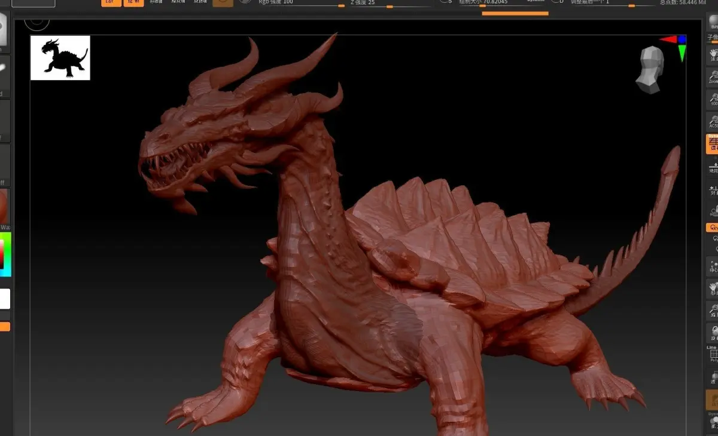Open the current brush thumbnail picker
This screenshot has height=436, width=718.
click(x=5, y=31)
